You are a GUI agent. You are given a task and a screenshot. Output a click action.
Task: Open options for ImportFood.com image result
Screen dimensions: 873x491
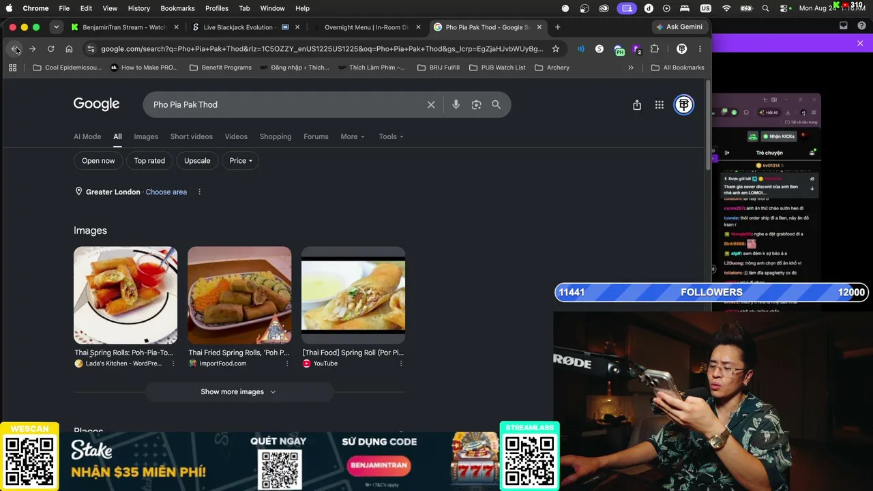tap(287, 363)
